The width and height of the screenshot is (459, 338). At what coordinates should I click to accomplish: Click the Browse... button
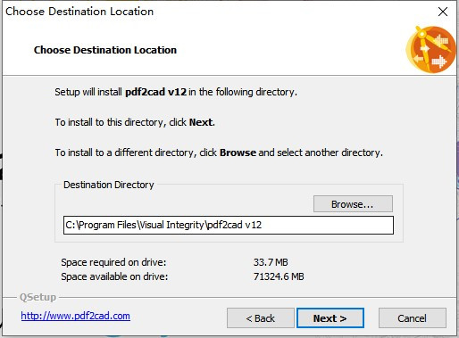(353, 204)
